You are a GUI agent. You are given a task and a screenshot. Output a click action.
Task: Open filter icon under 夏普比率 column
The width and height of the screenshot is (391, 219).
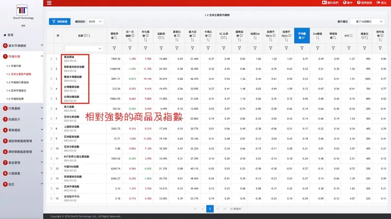coord(177,48)
